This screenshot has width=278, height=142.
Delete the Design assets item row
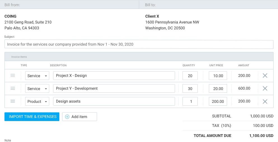tap(265, 101)
